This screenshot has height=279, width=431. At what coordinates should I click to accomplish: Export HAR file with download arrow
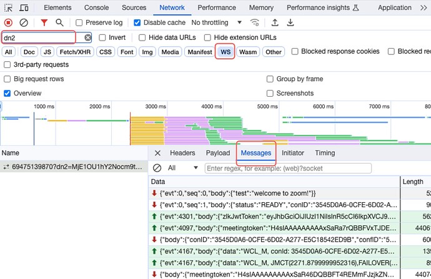click(290, 22)
